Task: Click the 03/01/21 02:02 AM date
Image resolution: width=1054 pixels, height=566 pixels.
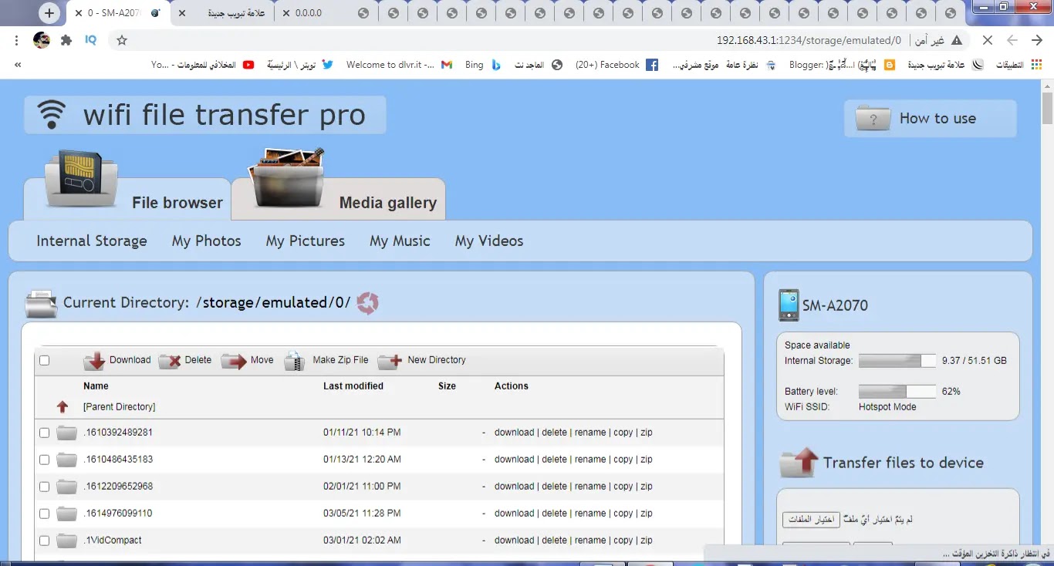Action: [x=362, y=541]
